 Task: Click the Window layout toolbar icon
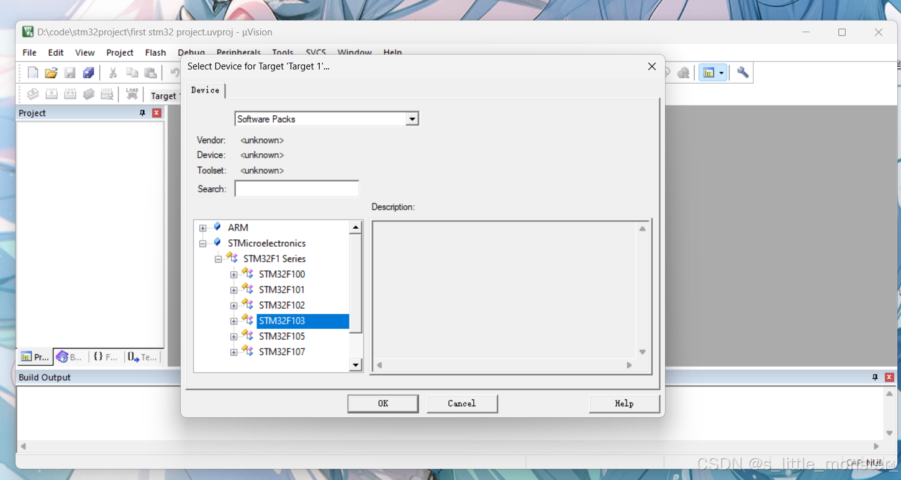pos(709,73)
